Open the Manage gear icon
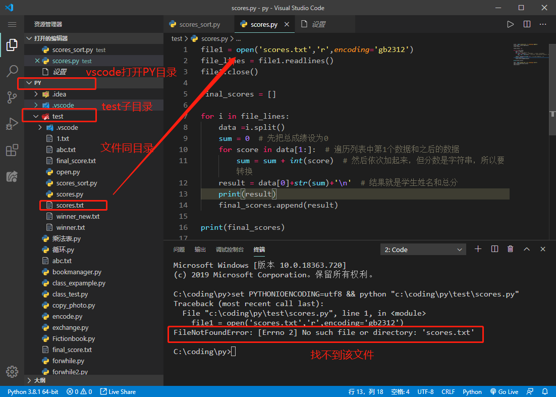556x397 pixels. click(x=12, y=371)
